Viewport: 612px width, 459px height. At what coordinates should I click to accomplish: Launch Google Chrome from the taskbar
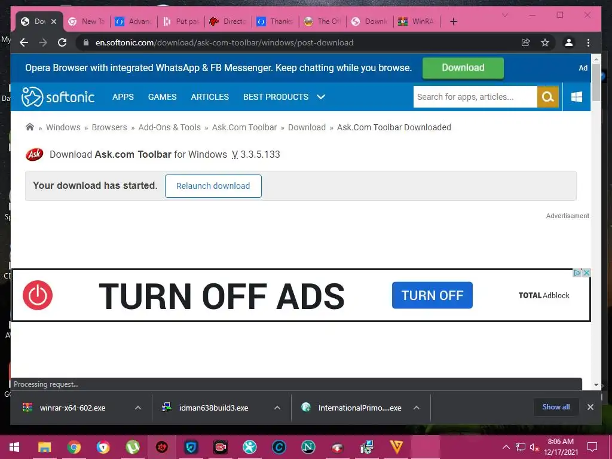[x=74, y=446]
